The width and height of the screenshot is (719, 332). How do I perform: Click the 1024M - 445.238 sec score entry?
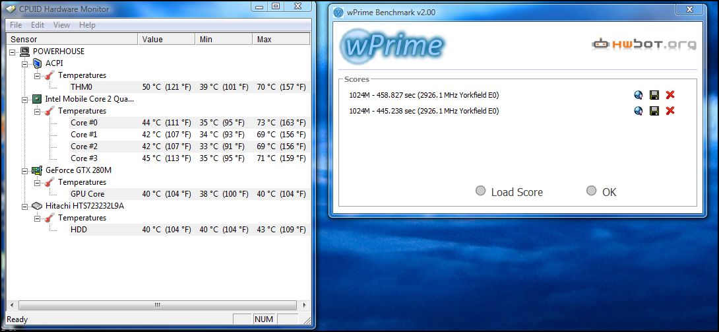(x=423, y=111)
